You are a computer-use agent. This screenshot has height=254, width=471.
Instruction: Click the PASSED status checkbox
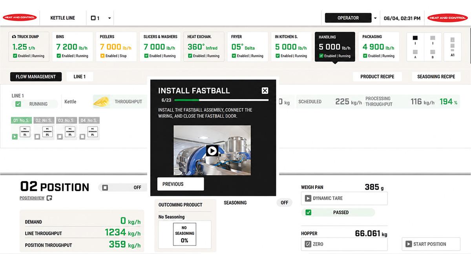(308, 212)
